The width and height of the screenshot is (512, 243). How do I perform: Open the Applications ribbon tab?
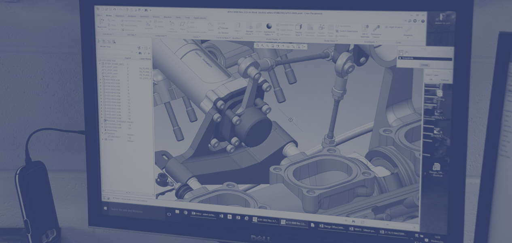point(200,18)
